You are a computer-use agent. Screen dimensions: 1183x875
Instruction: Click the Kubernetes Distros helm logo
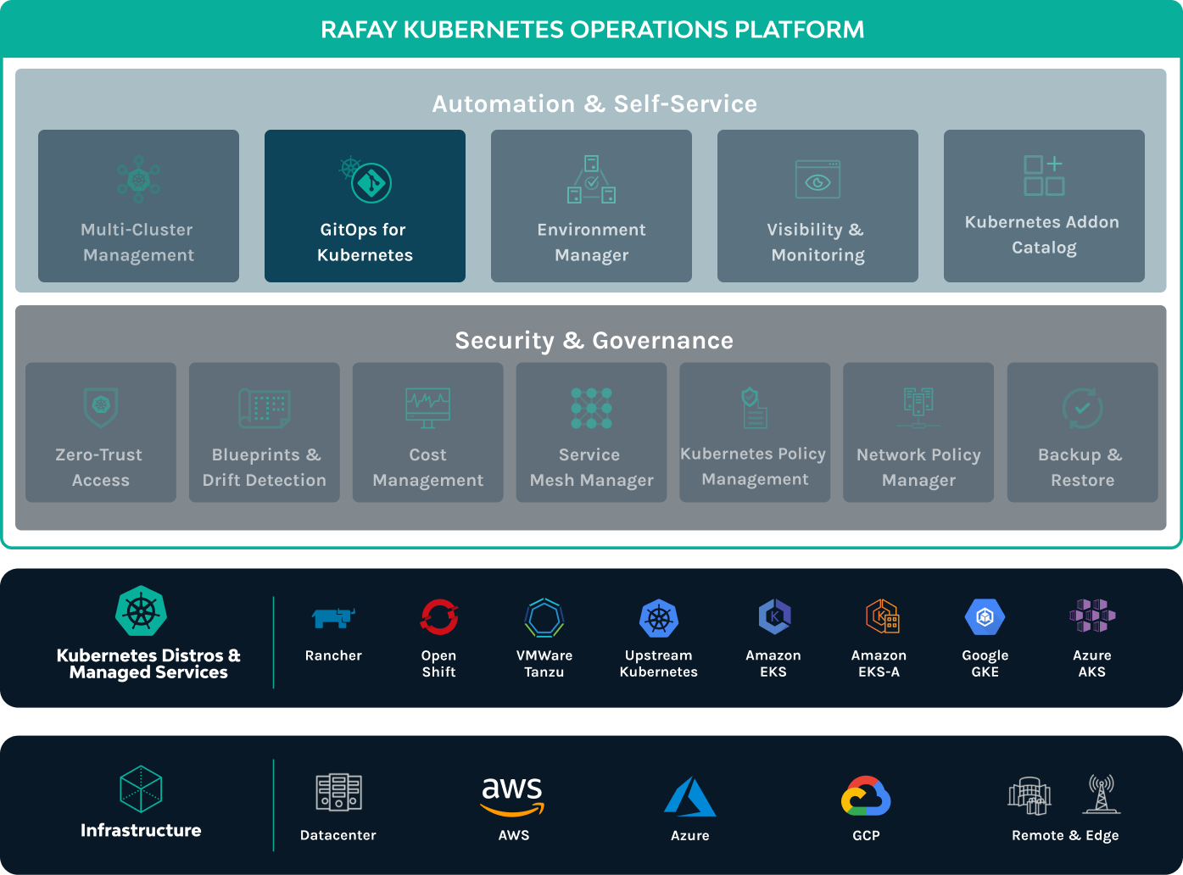tap(141, 610)
